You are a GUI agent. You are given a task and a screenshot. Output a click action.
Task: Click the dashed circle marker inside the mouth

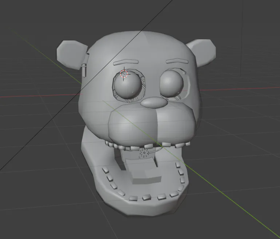[x=144, y=153]
